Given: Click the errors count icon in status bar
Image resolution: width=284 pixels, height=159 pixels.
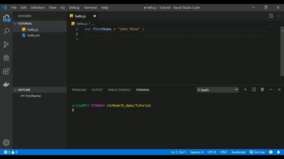Looking at the screenshot, I should tap(6, 152).
